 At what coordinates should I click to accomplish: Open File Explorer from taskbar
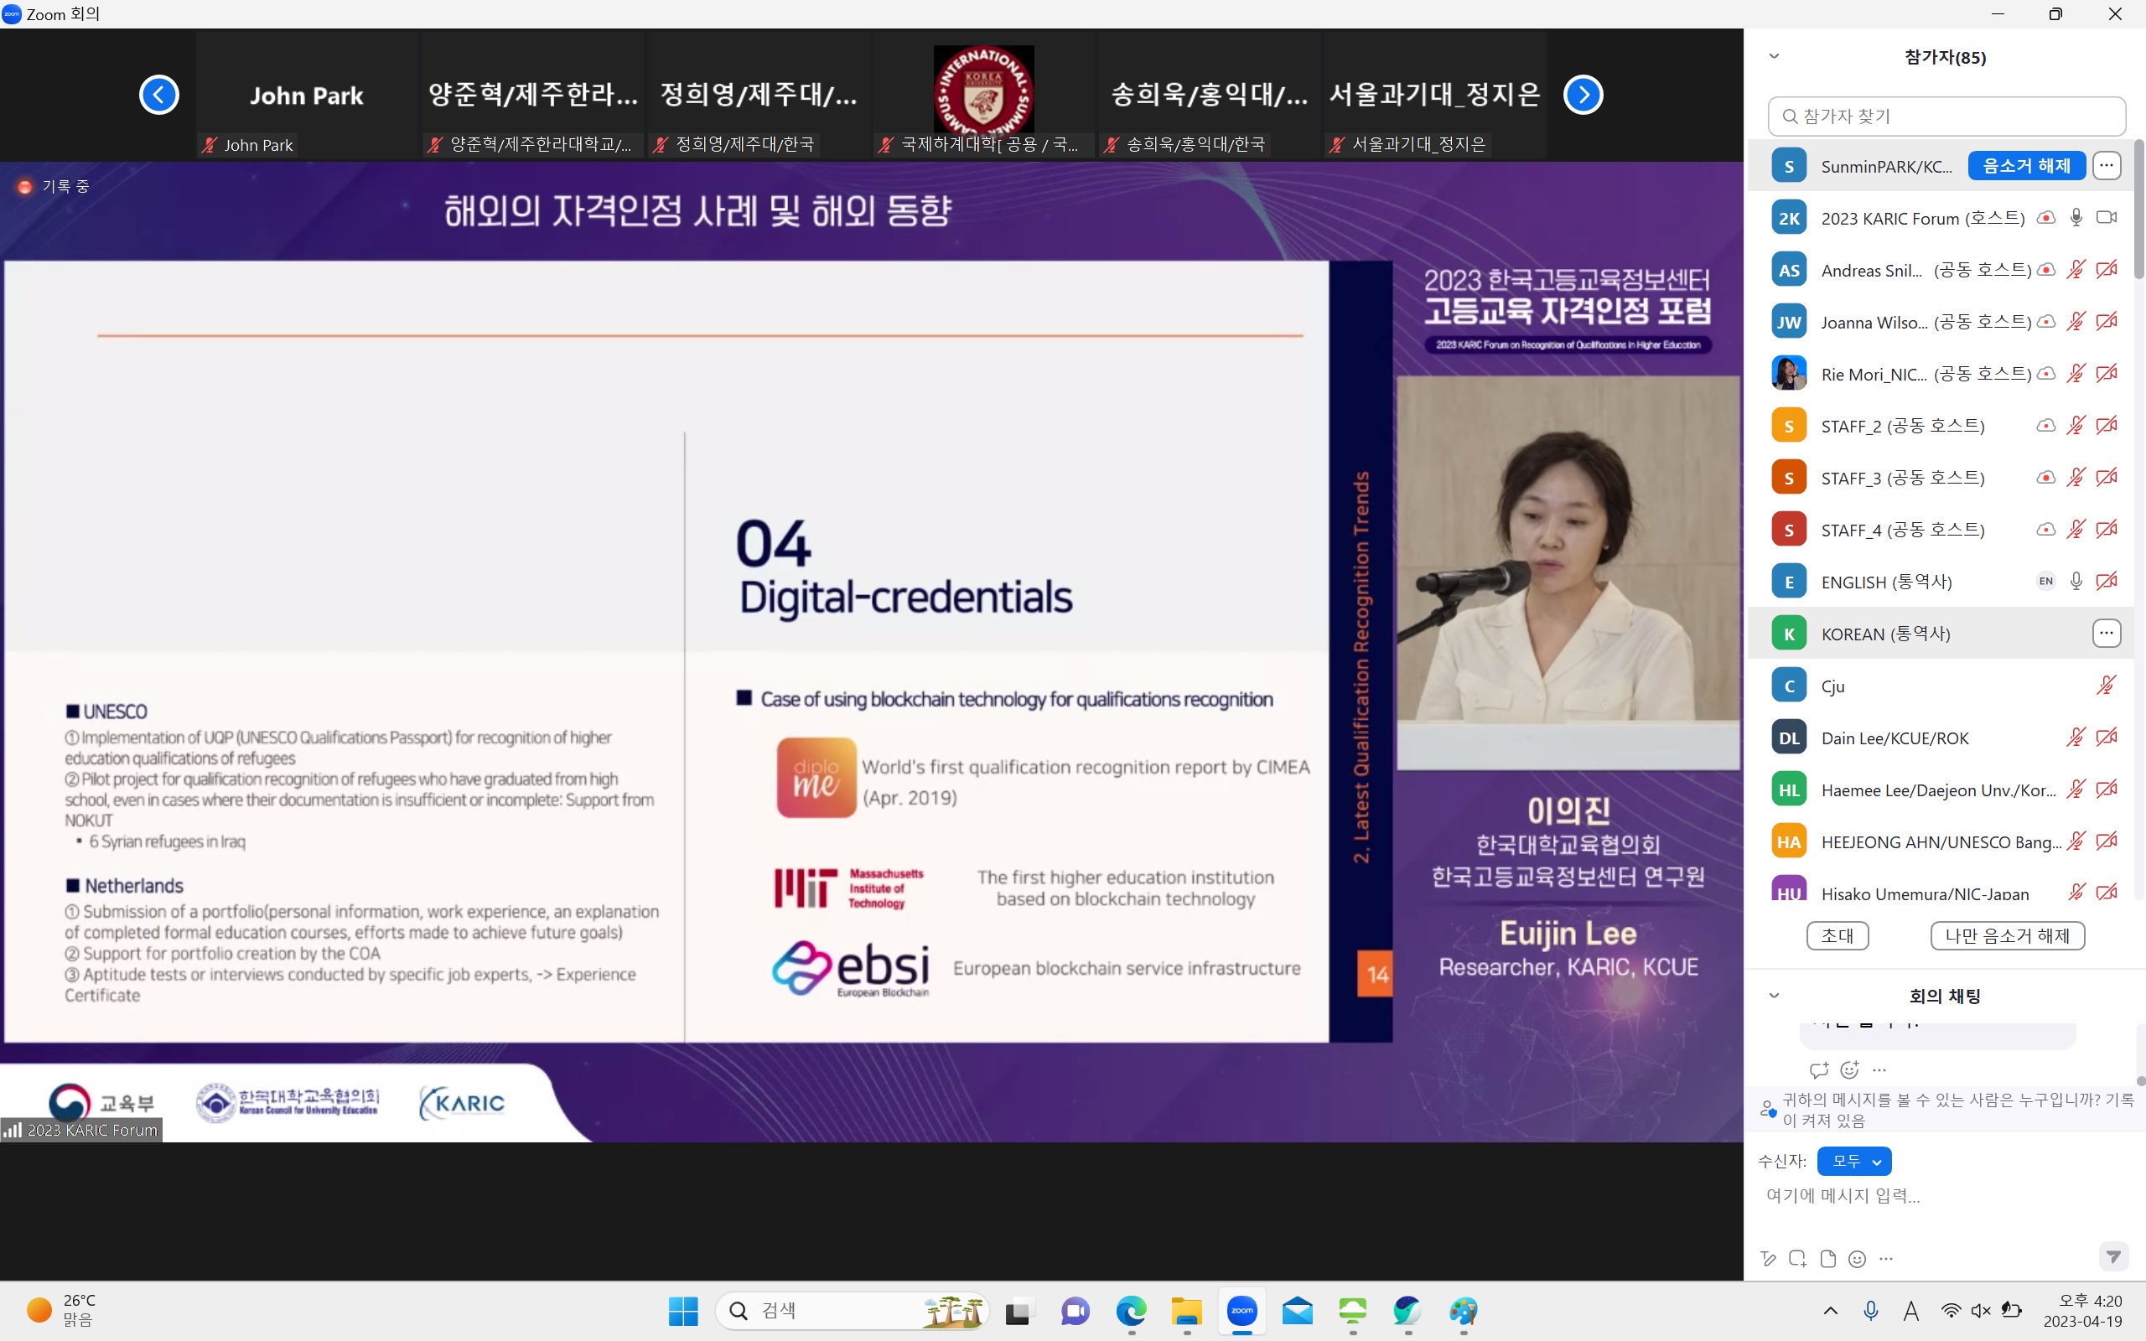[x=1186, y=1311]
